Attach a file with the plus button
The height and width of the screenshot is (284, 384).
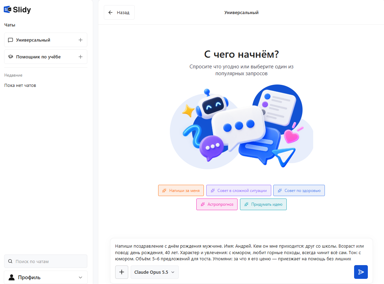122,272
